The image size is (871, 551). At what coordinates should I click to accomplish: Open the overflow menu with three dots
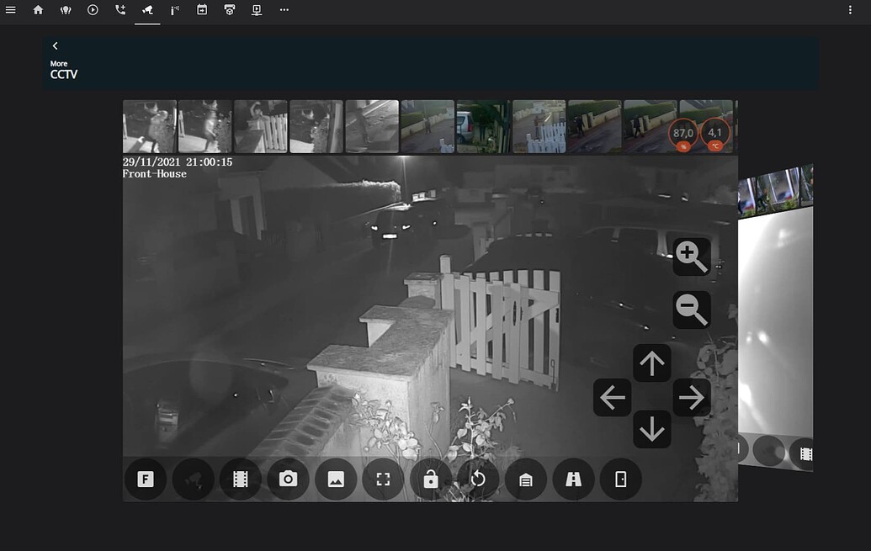[284, 10]
